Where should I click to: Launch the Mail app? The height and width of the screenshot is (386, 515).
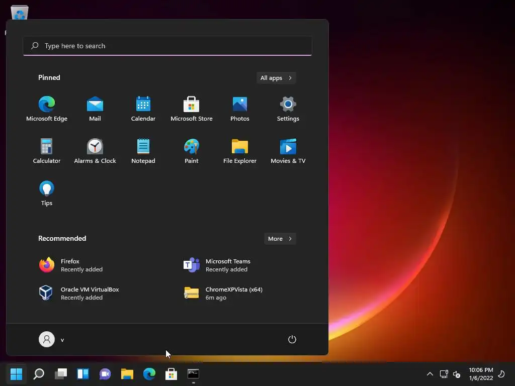pos(95,109)
